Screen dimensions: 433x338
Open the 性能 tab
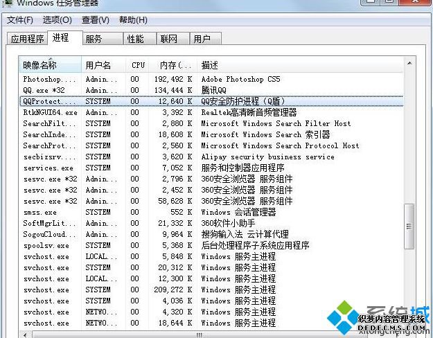coord(140,39)
